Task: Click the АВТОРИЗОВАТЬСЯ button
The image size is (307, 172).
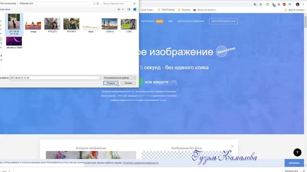Action: click(x=223, y=21)
